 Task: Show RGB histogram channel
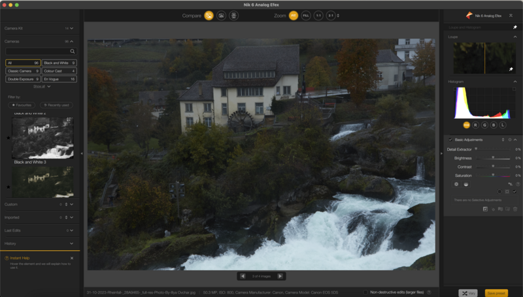pyautogui.click(x=466, y=125)
